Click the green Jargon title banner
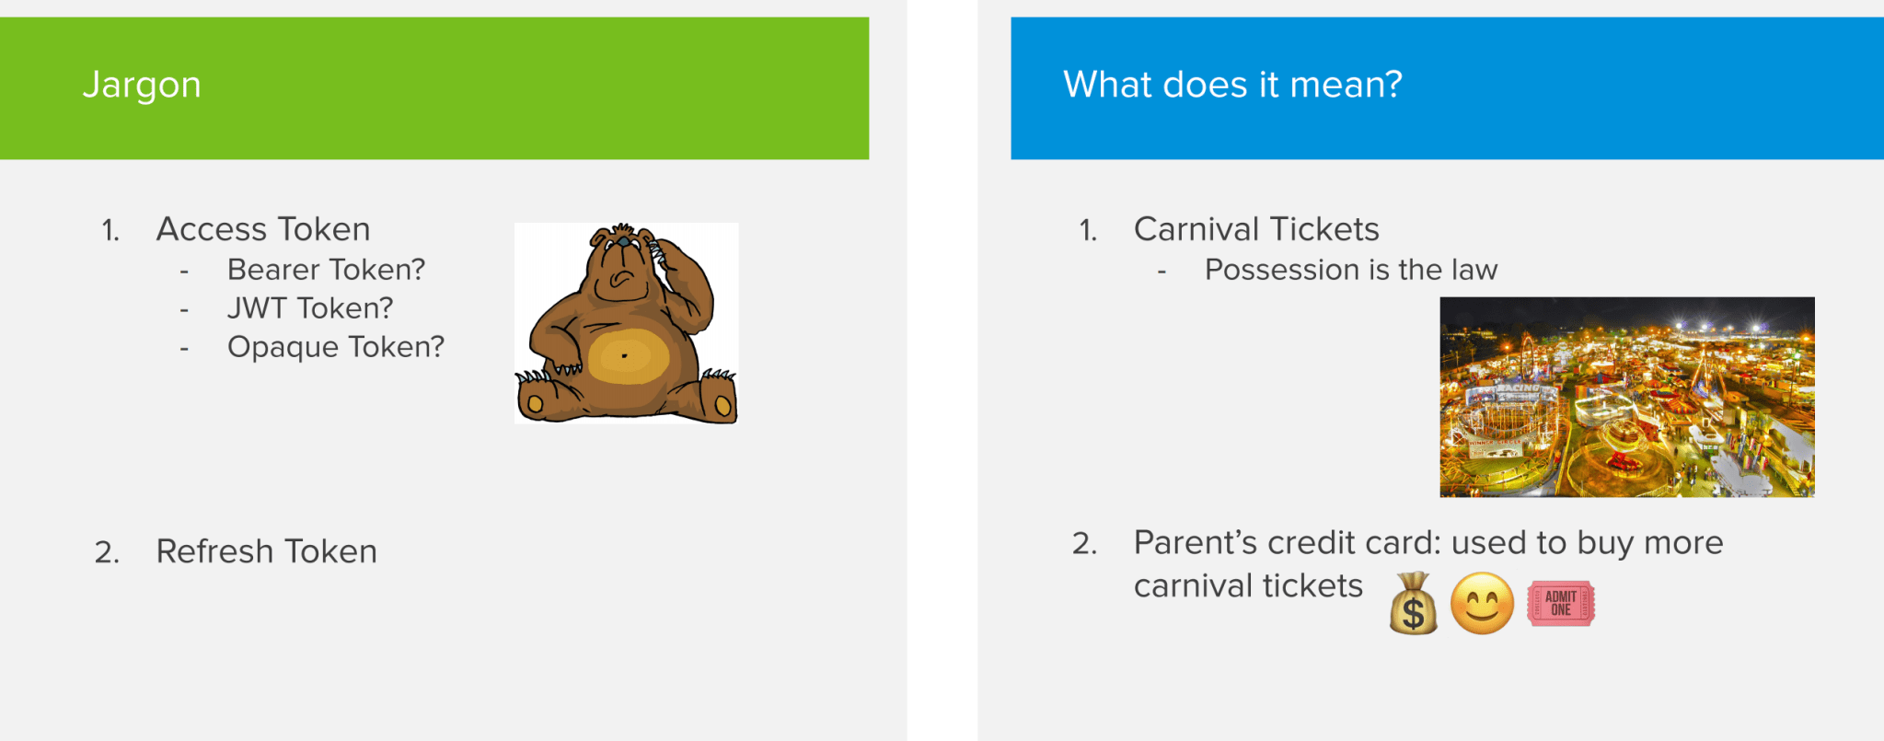This screenshot has width=1884, height=741. [434, 88]
